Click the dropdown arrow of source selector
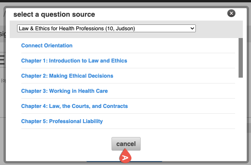Image resolution: width=251 pixels, height=165 pixels. click(x=192, y=28)
